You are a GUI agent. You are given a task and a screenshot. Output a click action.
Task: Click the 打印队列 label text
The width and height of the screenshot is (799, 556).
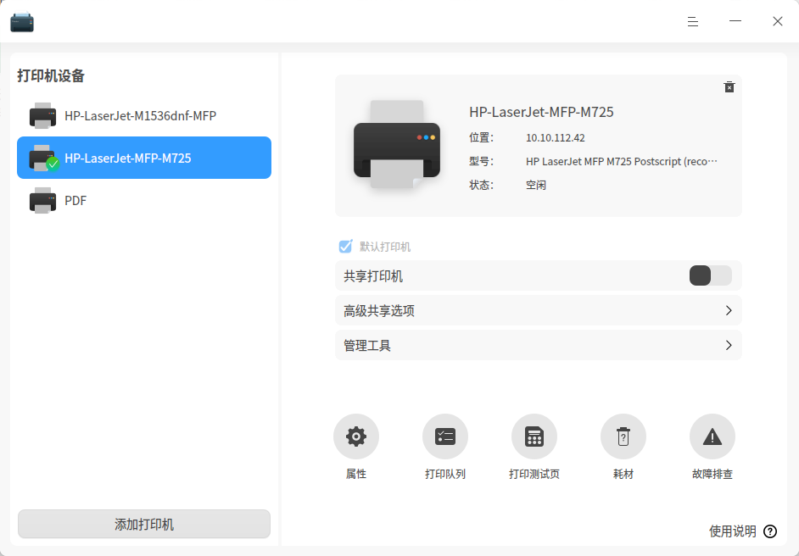point(444,474)
